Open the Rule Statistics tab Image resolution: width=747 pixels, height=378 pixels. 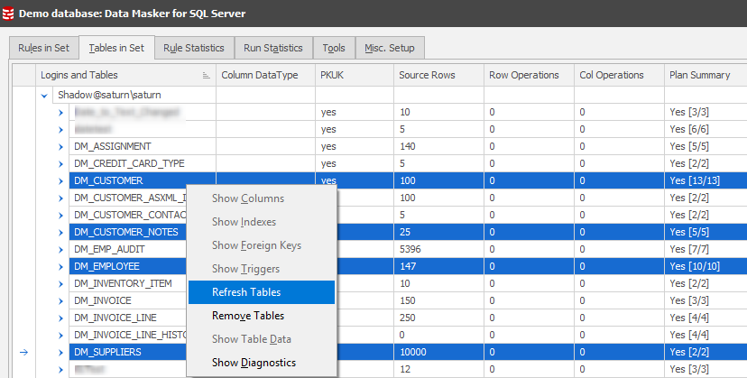point(194,48)
